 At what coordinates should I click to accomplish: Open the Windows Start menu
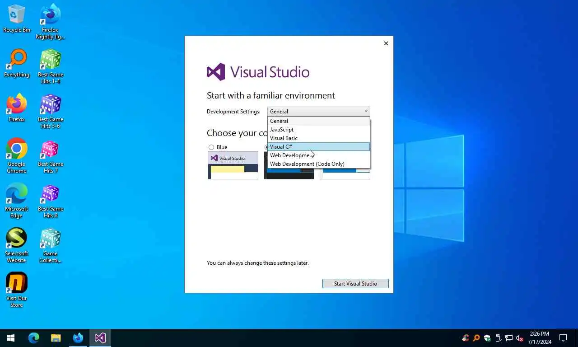(x=11, y=338)
